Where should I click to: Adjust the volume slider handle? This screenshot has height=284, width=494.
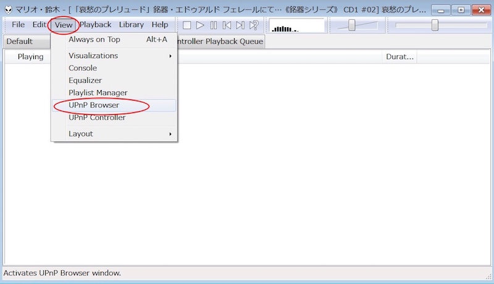click(351, 25)
